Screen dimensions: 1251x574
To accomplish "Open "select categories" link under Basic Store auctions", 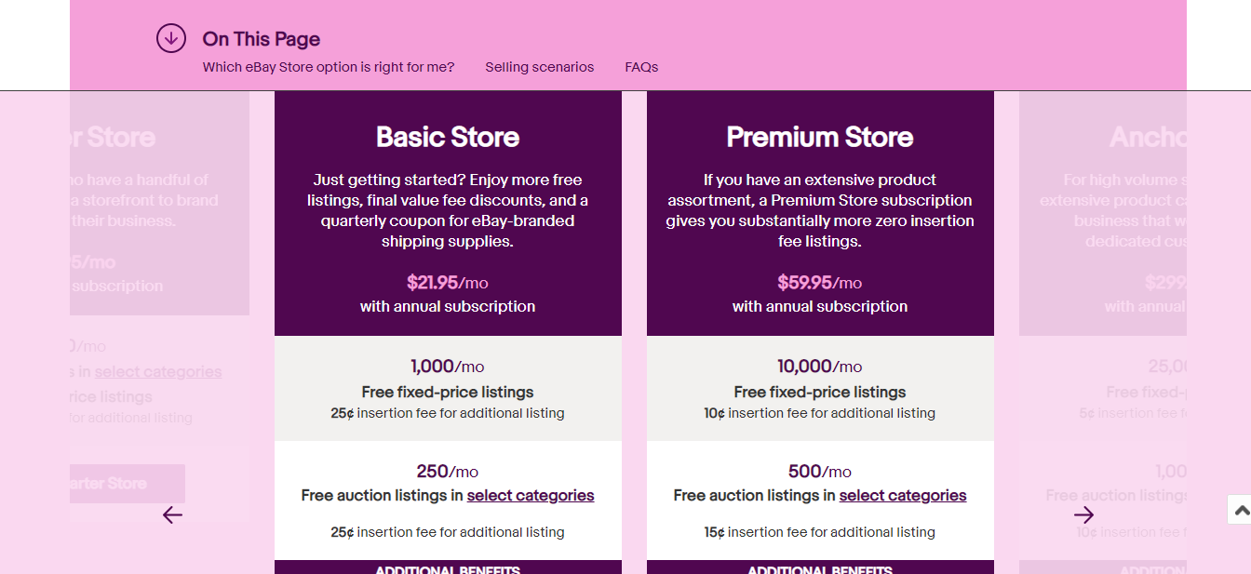I will pyautogui.click(x=531, y=495).
